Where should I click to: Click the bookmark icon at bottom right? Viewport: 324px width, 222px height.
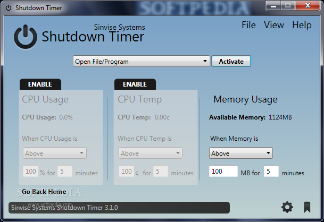tap(307, 207)
